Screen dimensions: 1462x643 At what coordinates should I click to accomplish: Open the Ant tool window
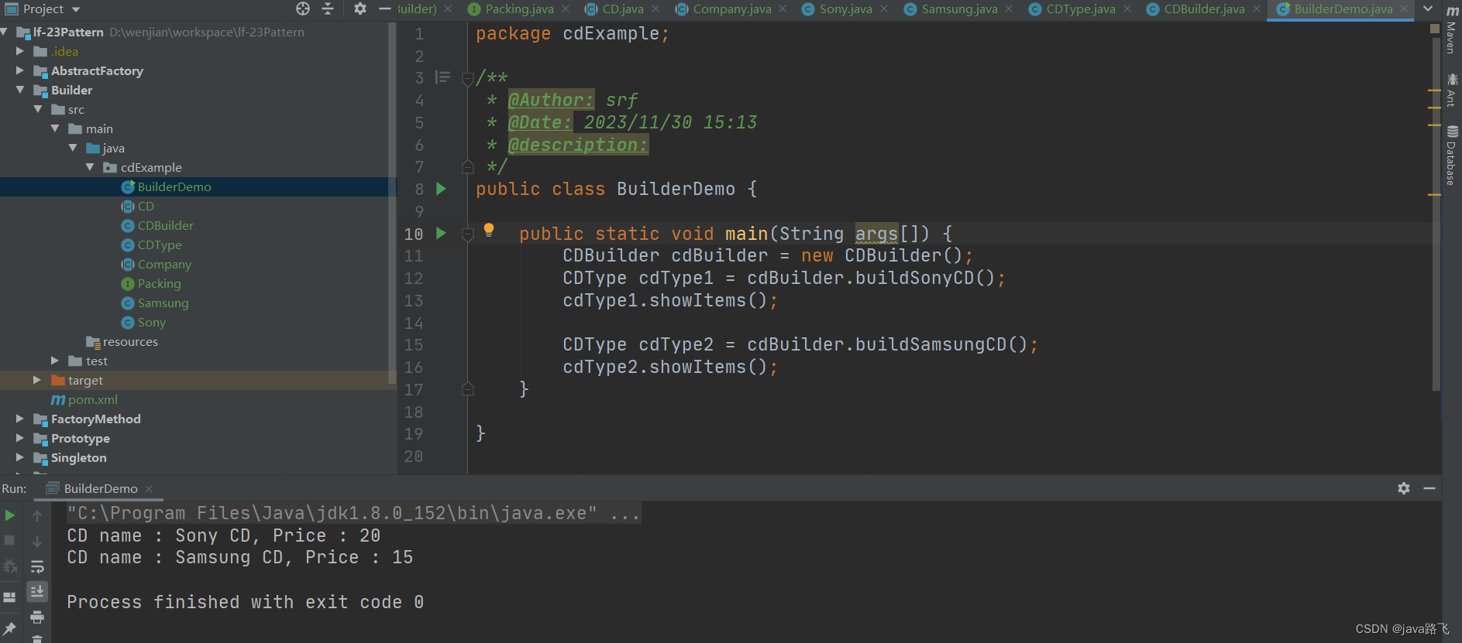coord(1452,90)
